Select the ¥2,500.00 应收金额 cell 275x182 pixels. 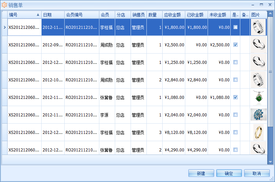(174, 45)
